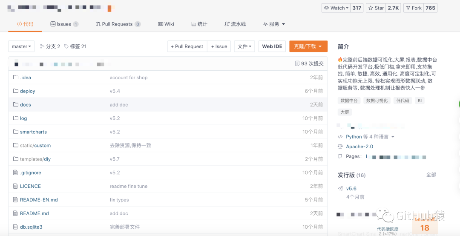Click the Star button

[376, 8]
